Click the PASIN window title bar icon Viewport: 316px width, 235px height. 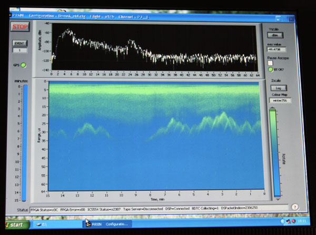(x=11, y=15)
